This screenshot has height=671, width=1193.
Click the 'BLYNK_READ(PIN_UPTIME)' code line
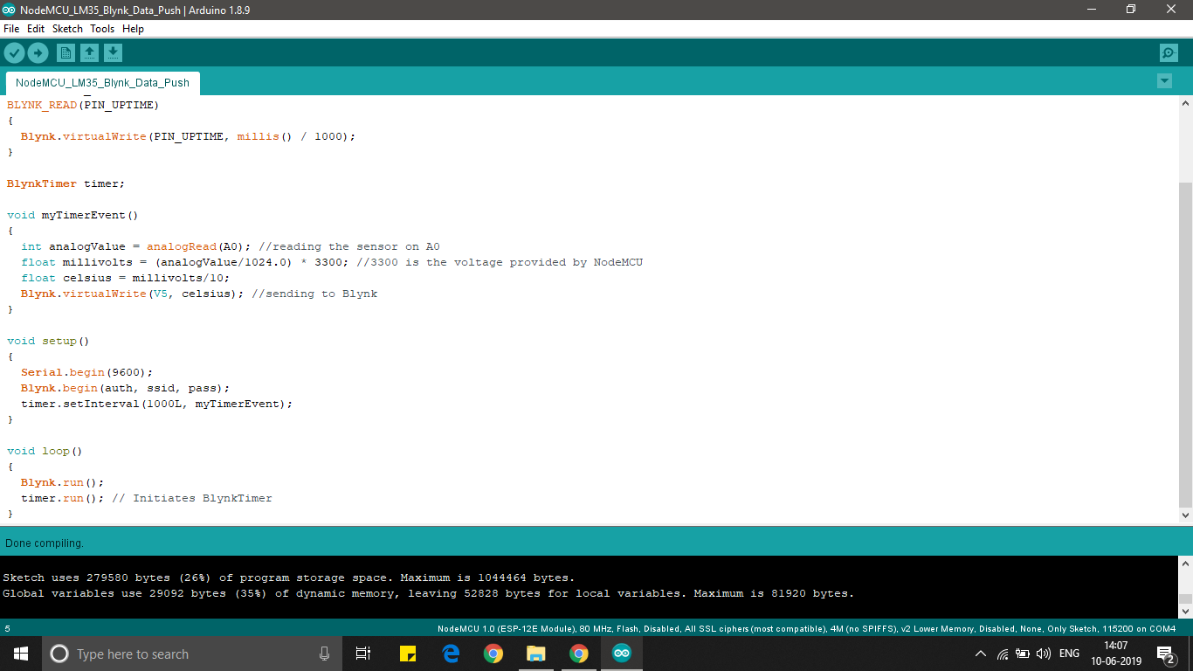pyautogui.click(x=83, y=105)
